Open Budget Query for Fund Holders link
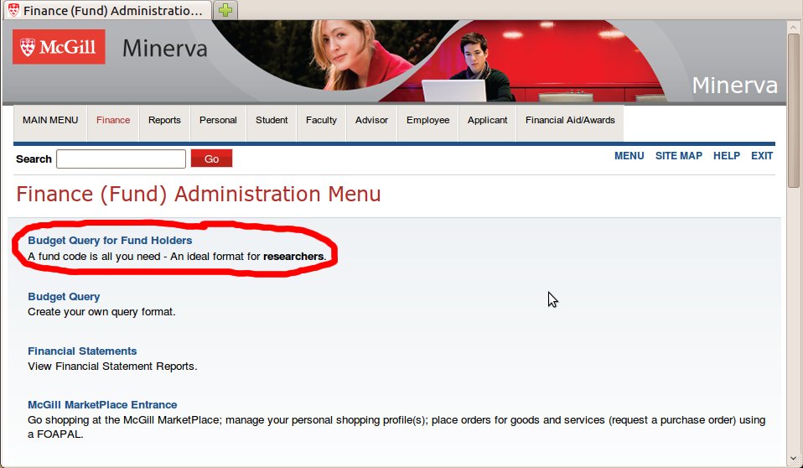 point(110,241)
